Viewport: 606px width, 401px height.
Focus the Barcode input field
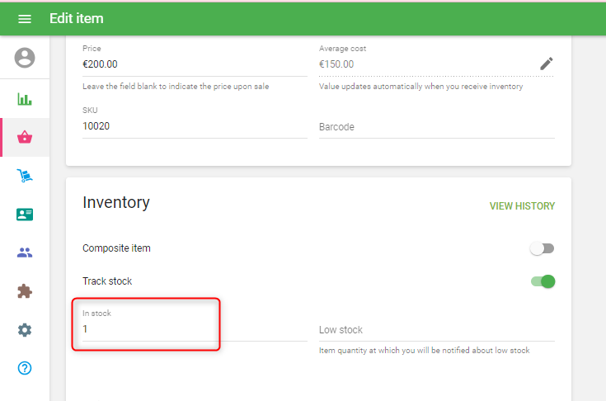click(x=436, y=127)
